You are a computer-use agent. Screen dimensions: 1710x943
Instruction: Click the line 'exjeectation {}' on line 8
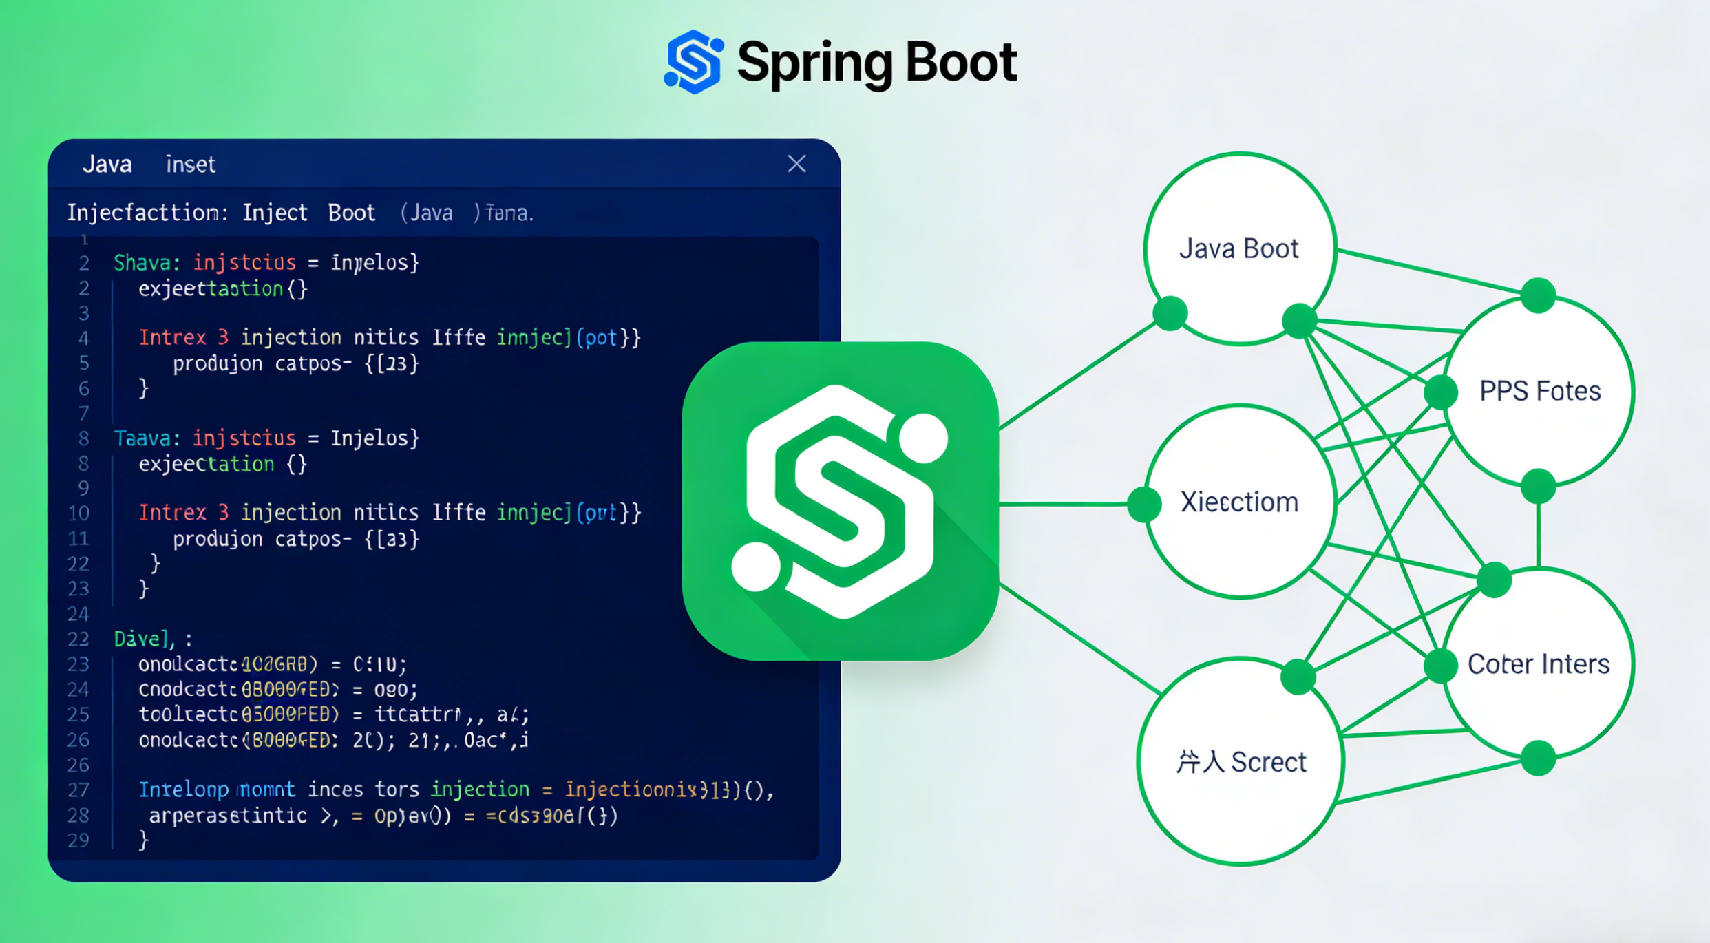(223, 464)
